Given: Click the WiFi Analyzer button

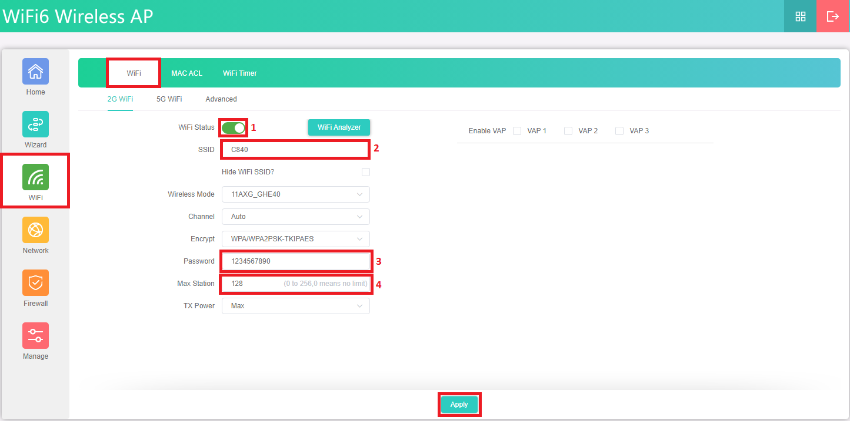Looking at the screenshot, I should [339, 127].
